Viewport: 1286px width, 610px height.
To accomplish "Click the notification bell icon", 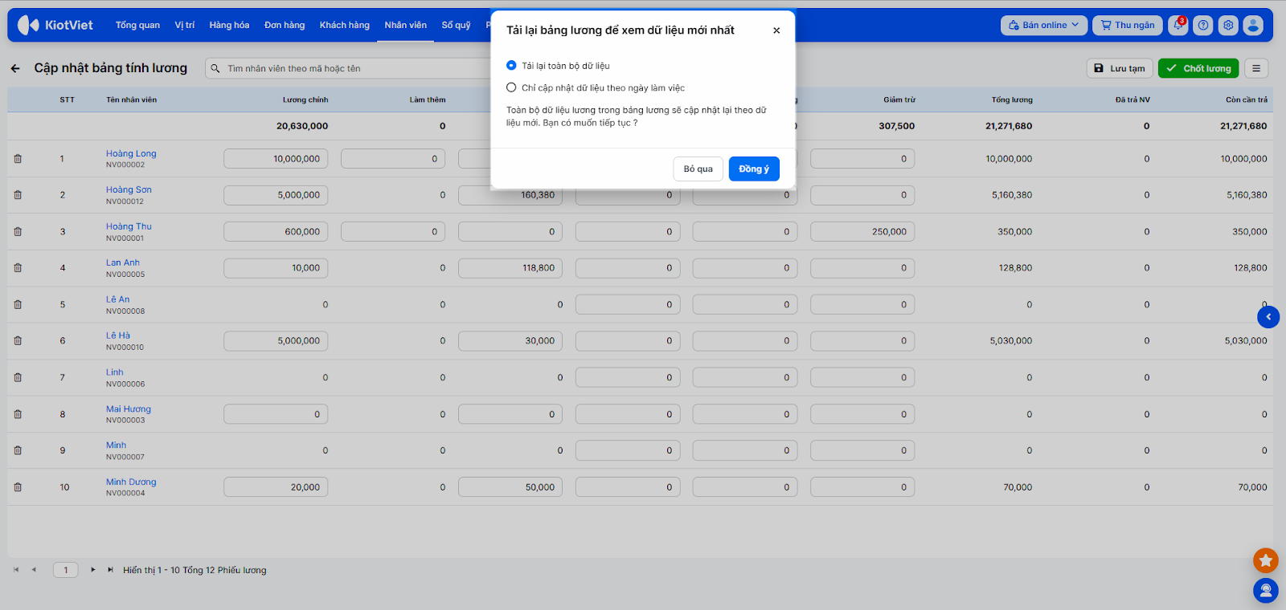I will 1178,25.
